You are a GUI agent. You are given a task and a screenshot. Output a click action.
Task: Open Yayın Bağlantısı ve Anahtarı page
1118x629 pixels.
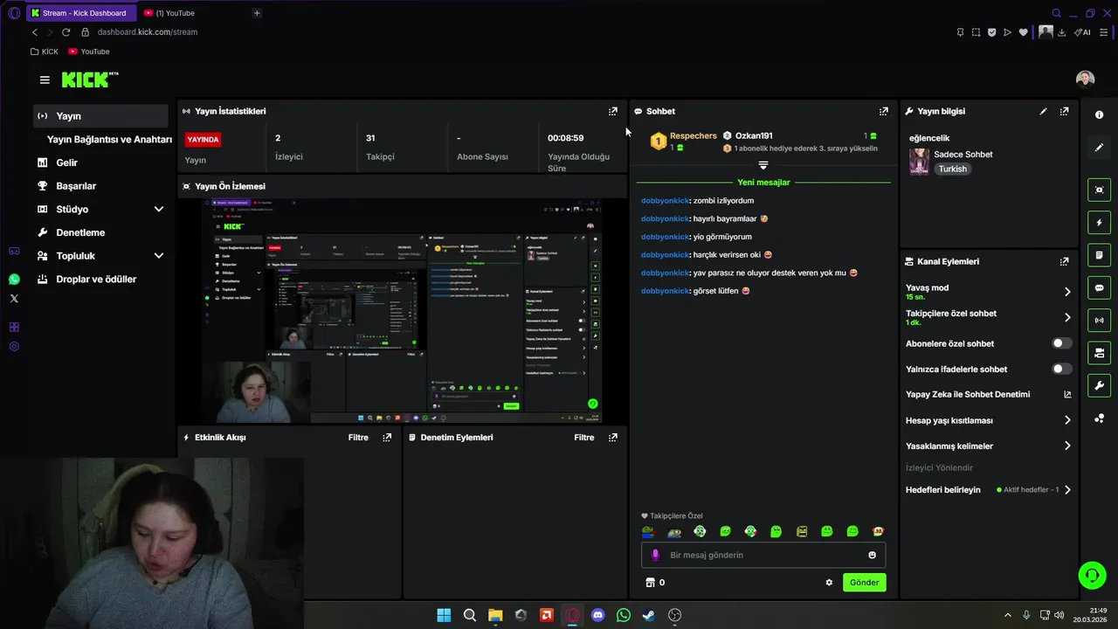pyautogui.click(x=109, y=140)
